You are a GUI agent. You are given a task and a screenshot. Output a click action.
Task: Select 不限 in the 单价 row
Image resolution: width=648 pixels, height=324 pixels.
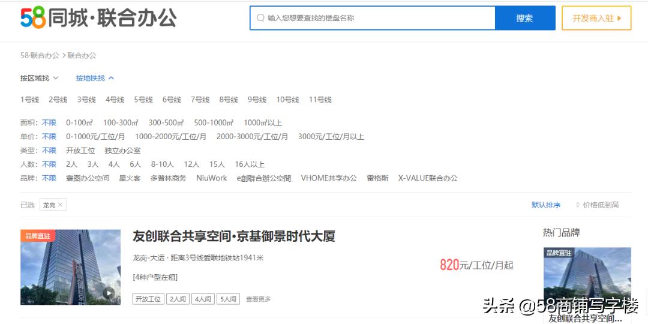click(49, 137)
